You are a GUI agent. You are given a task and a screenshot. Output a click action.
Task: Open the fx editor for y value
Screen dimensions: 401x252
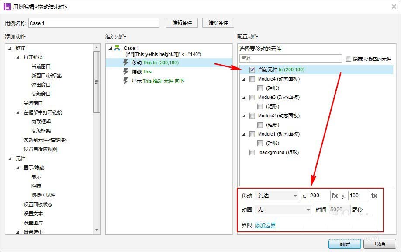tap(374, 196)
